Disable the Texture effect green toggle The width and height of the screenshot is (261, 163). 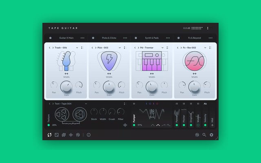point(49,125)
